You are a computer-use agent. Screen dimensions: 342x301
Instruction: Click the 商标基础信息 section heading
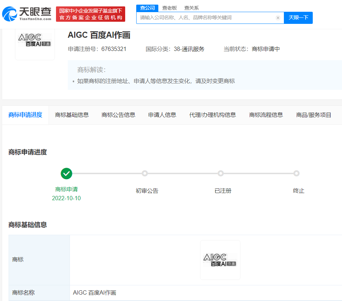[x=28, y=225]
